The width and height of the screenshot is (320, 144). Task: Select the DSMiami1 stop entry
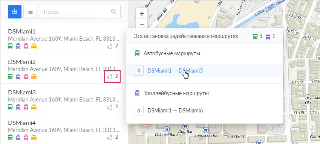pos(64,38)
